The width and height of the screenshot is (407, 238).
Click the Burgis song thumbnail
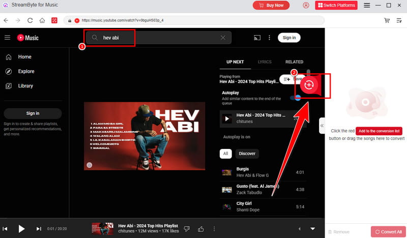click(227, 172)
